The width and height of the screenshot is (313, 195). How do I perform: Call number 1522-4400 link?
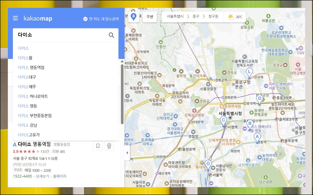22,176
